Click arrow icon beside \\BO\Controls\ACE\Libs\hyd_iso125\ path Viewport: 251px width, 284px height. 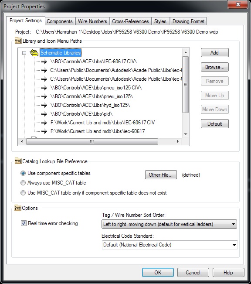point(44,105)
